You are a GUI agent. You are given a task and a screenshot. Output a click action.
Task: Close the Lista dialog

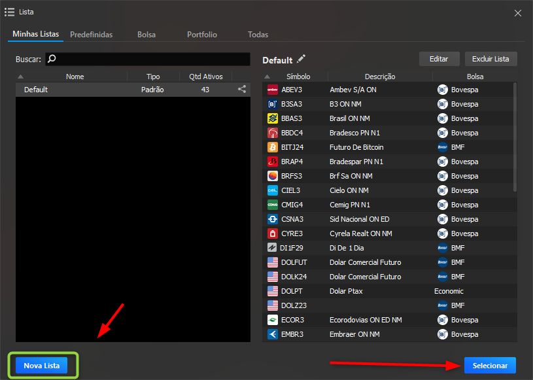click(x=518, y=13)
